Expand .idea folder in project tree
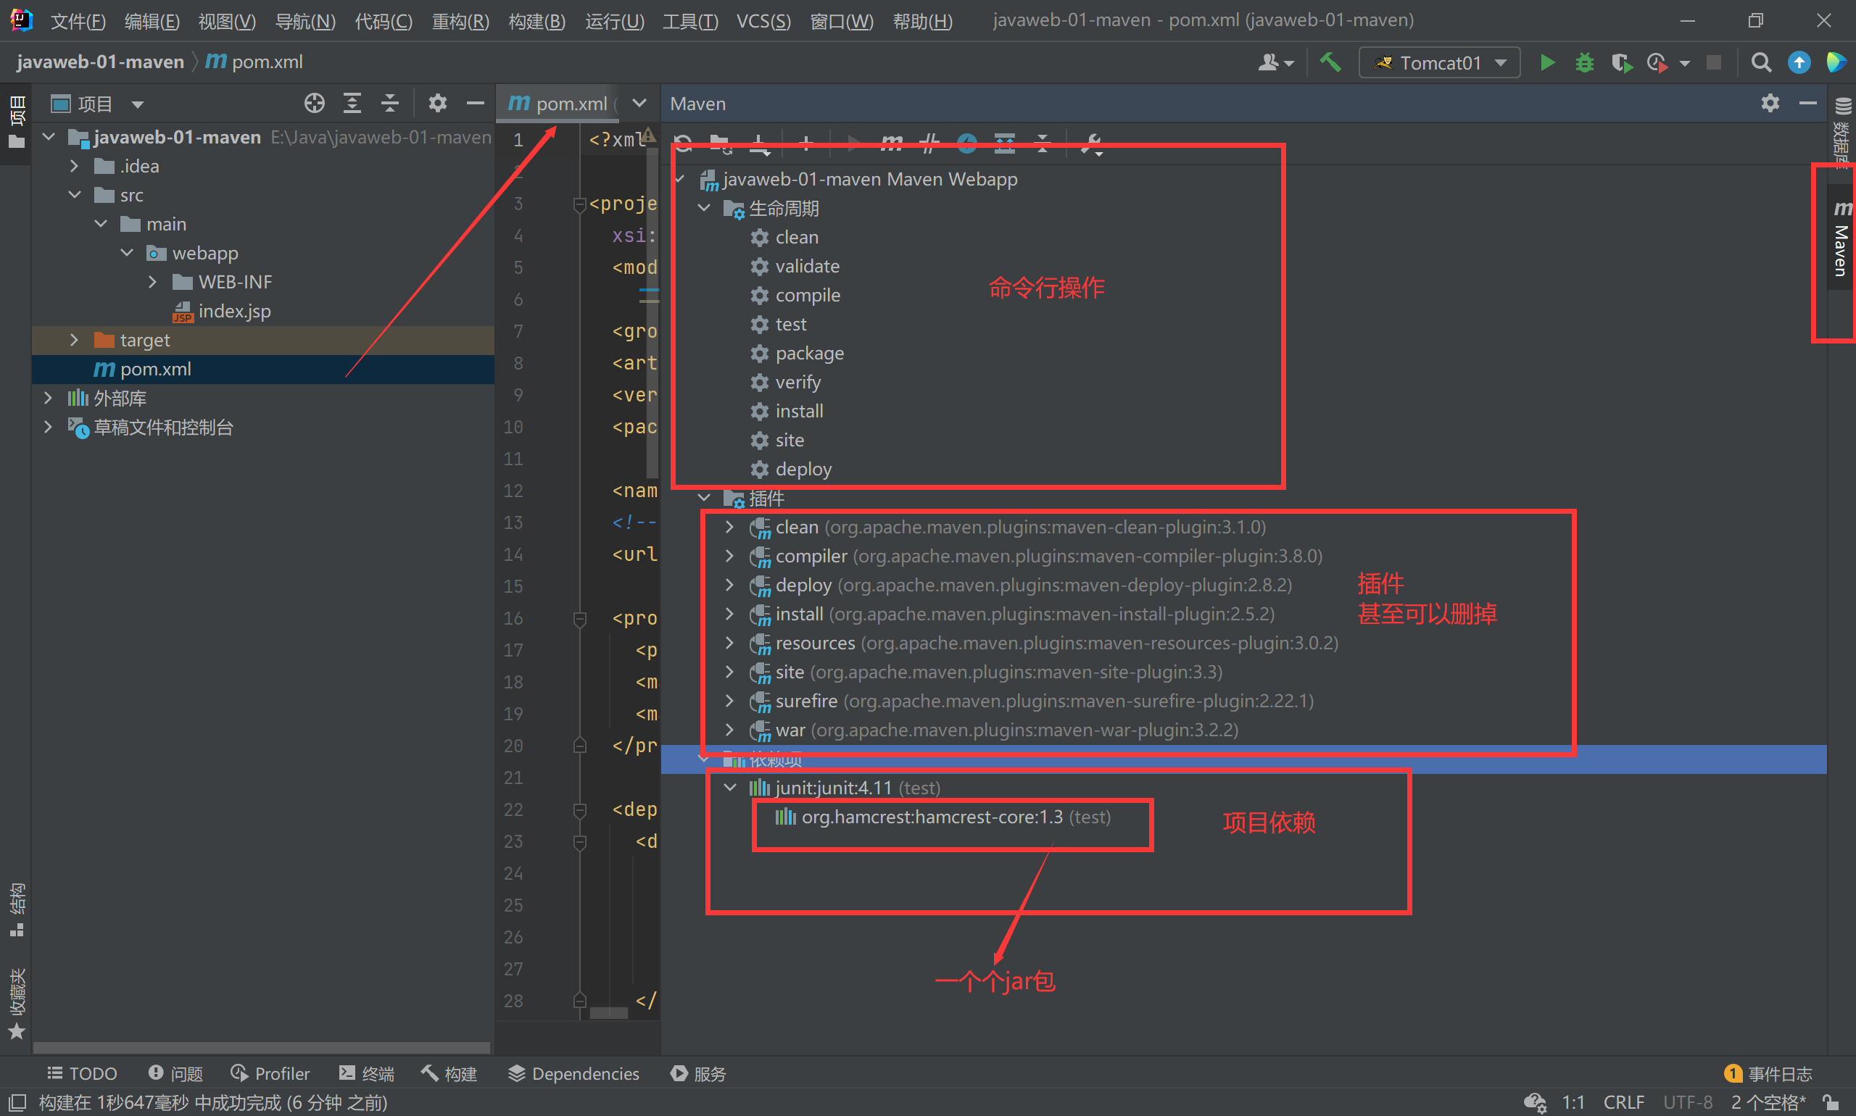This screenshot has height=1116, width=1856. 74,165
